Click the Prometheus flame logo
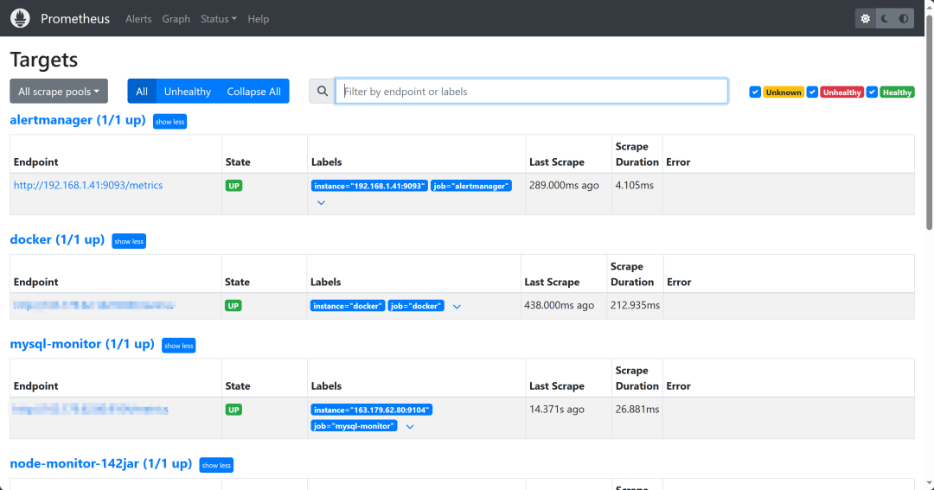Image resolution: width=934 pixels, height=490 pixels. [20, 18]
